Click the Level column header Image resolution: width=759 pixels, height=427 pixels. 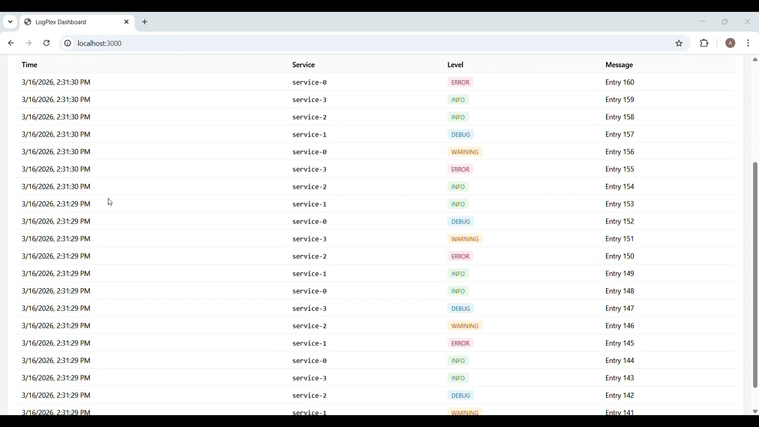[x=455, y=65]
